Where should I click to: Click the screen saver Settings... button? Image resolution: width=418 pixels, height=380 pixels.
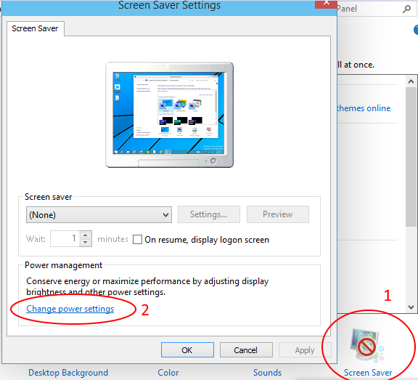pyautogui.click(x=209, y=214)
